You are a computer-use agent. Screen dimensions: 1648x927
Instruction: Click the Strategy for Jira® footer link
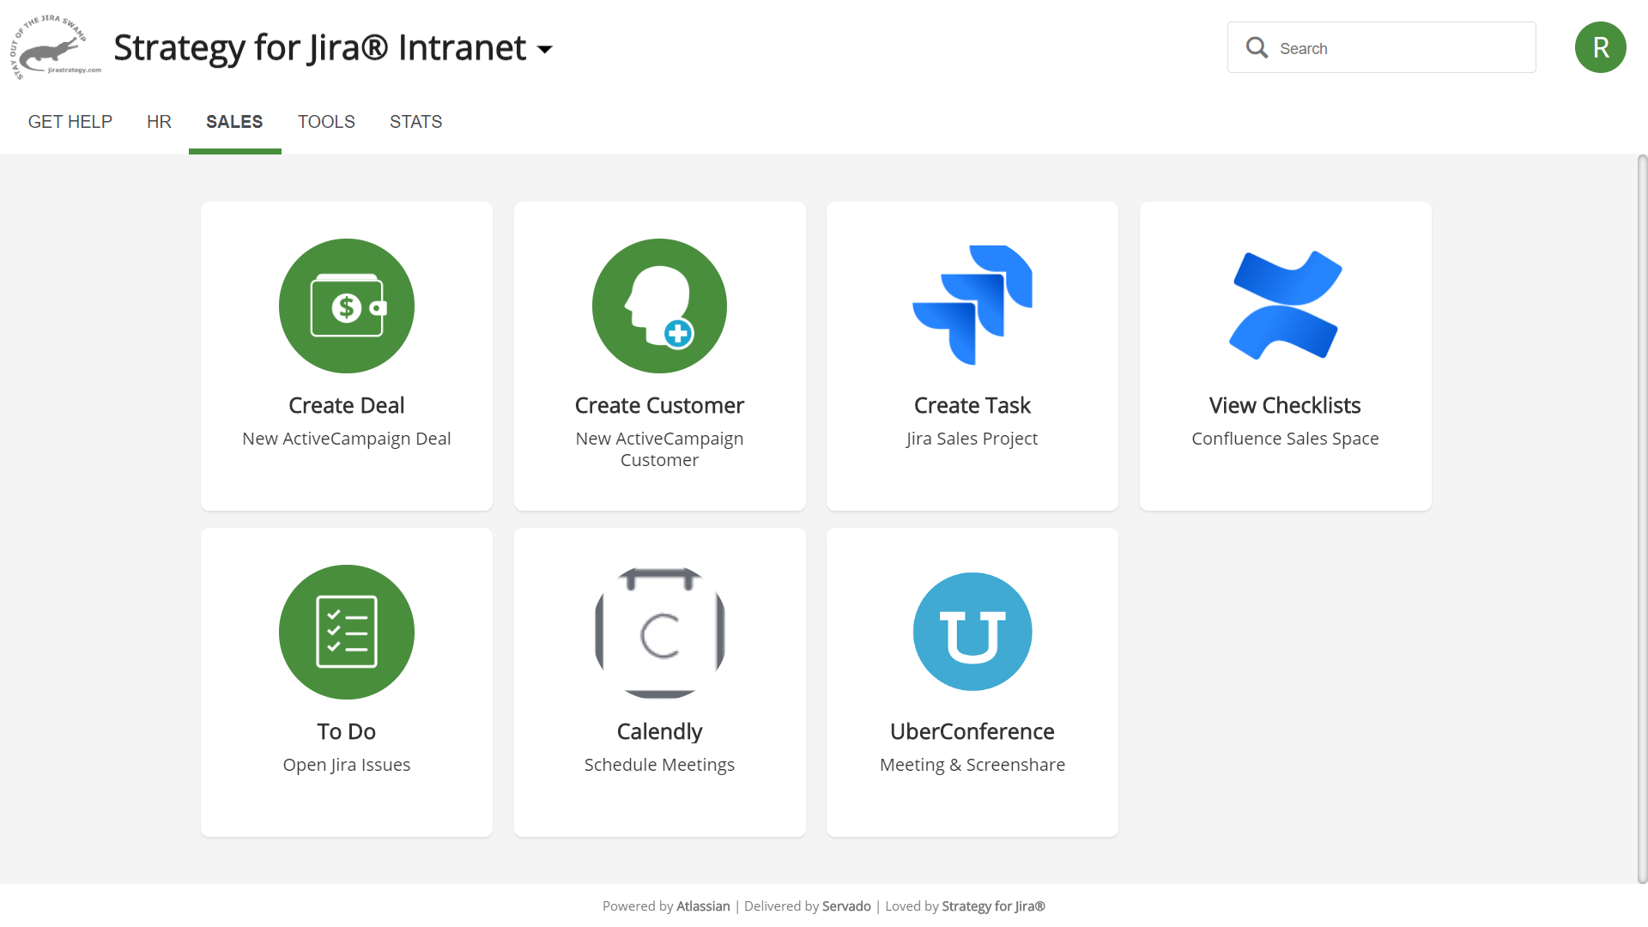tap(993, 906)
